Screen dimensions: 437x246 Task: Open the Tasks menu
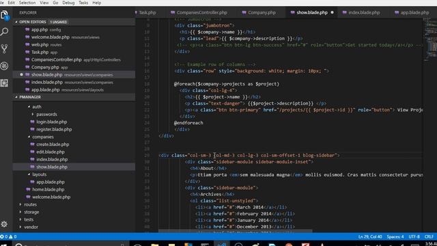click(83, 3)
